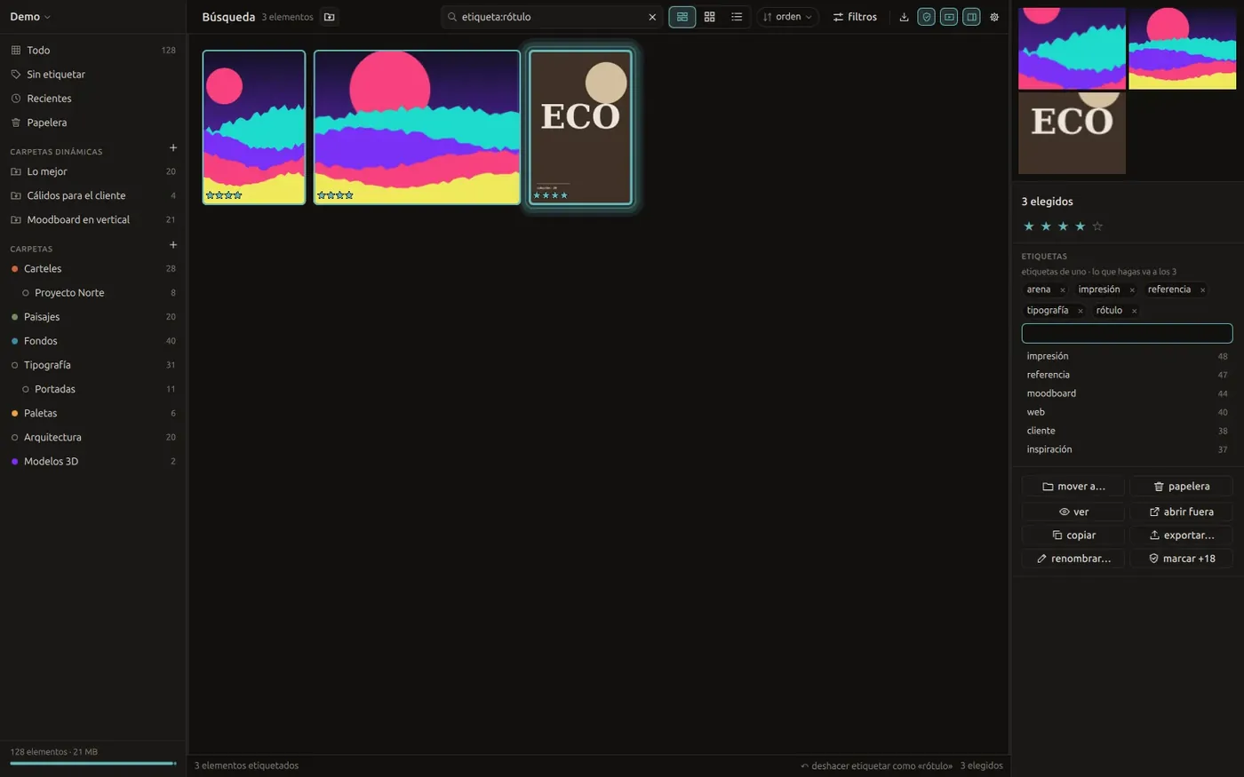Viewport: 1244px width, 777px height.
Task: Select the ECO poster thumbnail in grid
Action: (x=580, y=127)
